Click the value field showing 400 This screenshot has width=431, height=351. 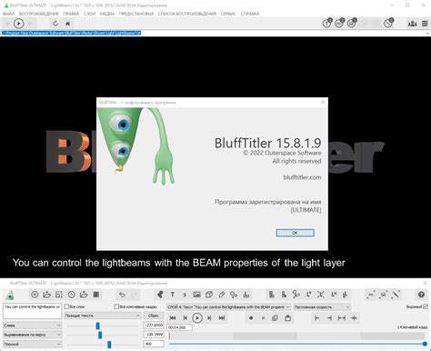[154, 344]
